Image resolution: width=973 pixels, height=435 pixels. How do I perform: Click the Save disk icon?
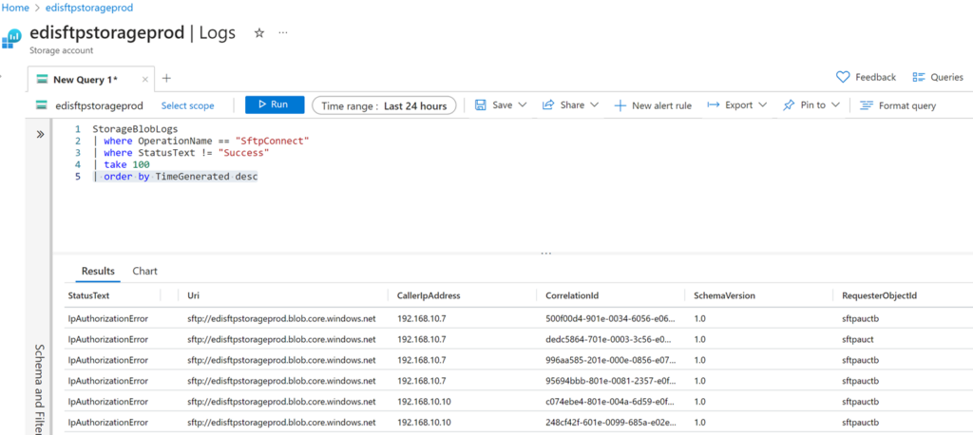[x=480, y=104]
